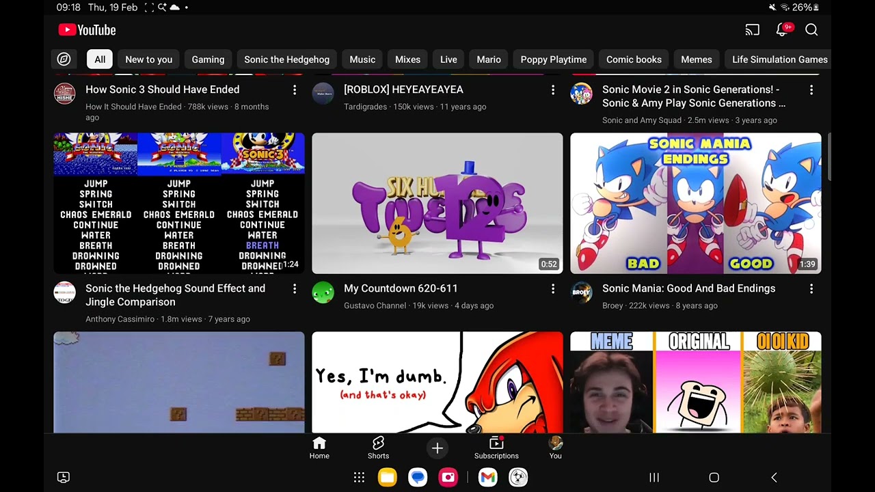Select the Mixes filter chip
875x492 pixels.
[x=407, y=59]
